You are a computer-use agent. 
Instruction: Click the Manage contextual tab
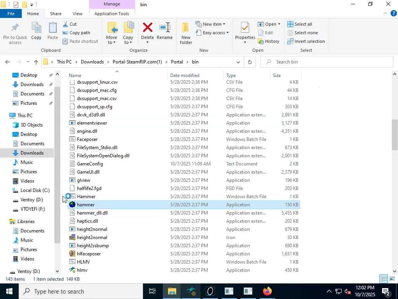(x=112, y=4)
